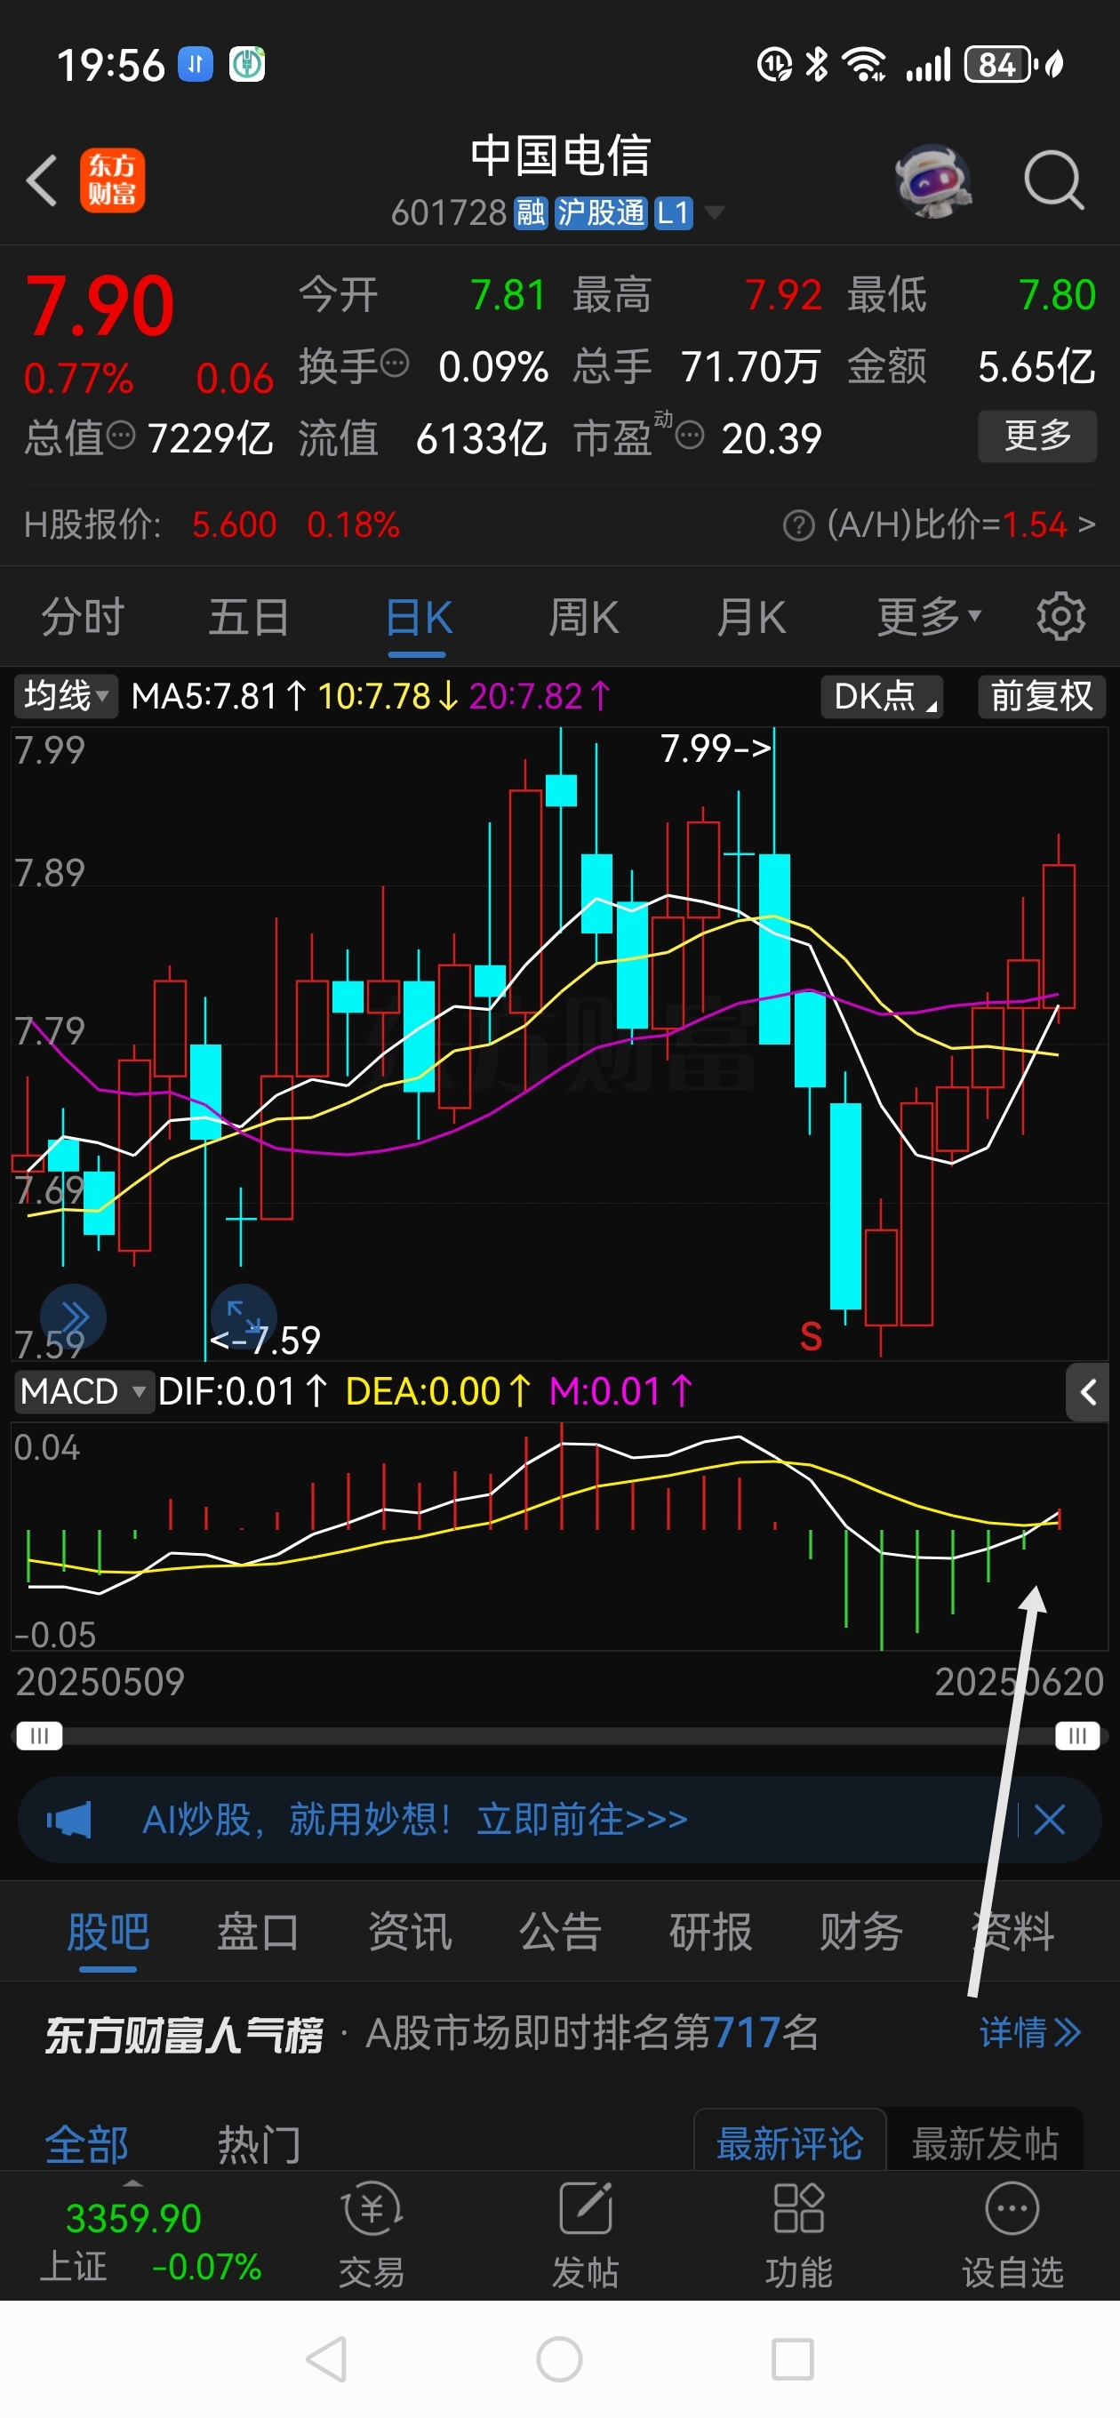1120x2418 pixels.
Task: Select the 热门 posts filter
Action: click(x=260, y=2144)
